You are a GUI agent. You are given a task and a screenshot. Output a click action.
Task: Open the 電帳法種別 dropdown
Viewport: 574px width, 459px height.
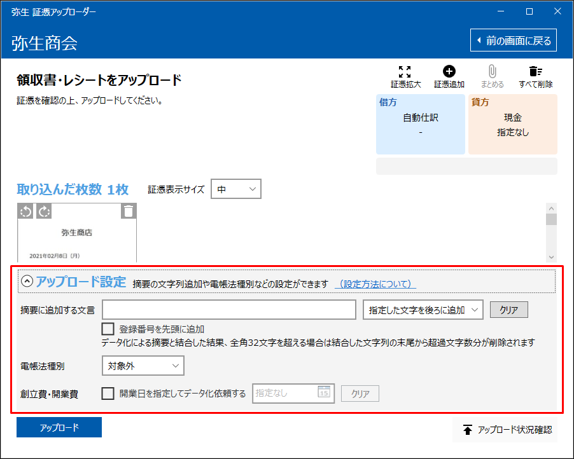click(x=143, y=366)
